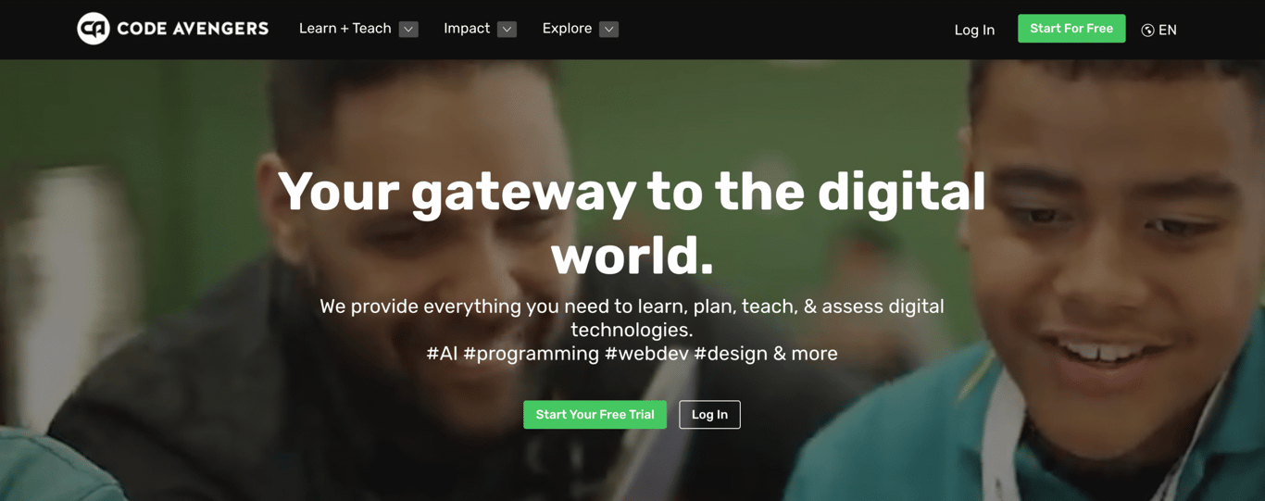Click the round CA logo icon
This screenshot has height=501, width=1265.
[x=94, y=29]
